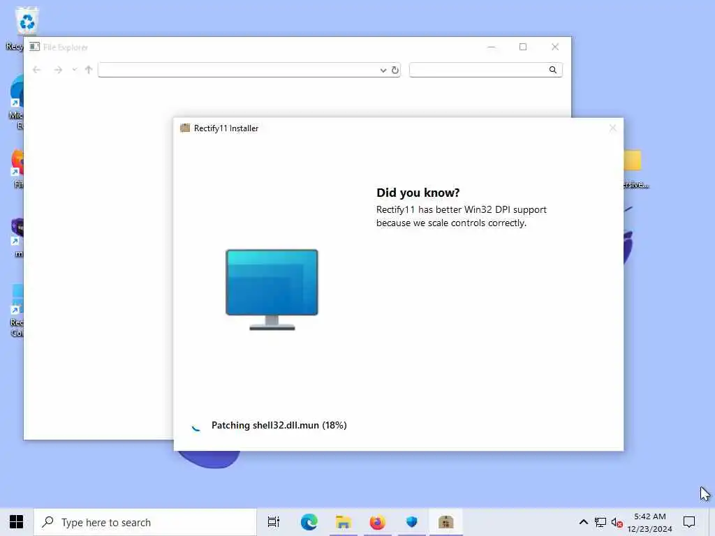This screenshot has width=715, height=536.
Task: Refresh the File Explorer view
Action: click(x=395, y=70)
